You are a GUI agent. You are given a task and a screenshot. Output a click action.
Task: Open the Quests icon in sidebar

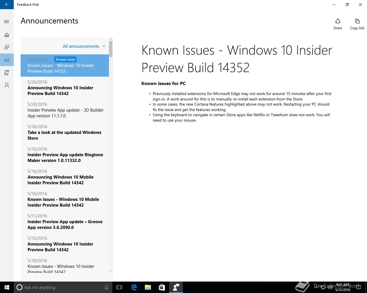[7, 73]
